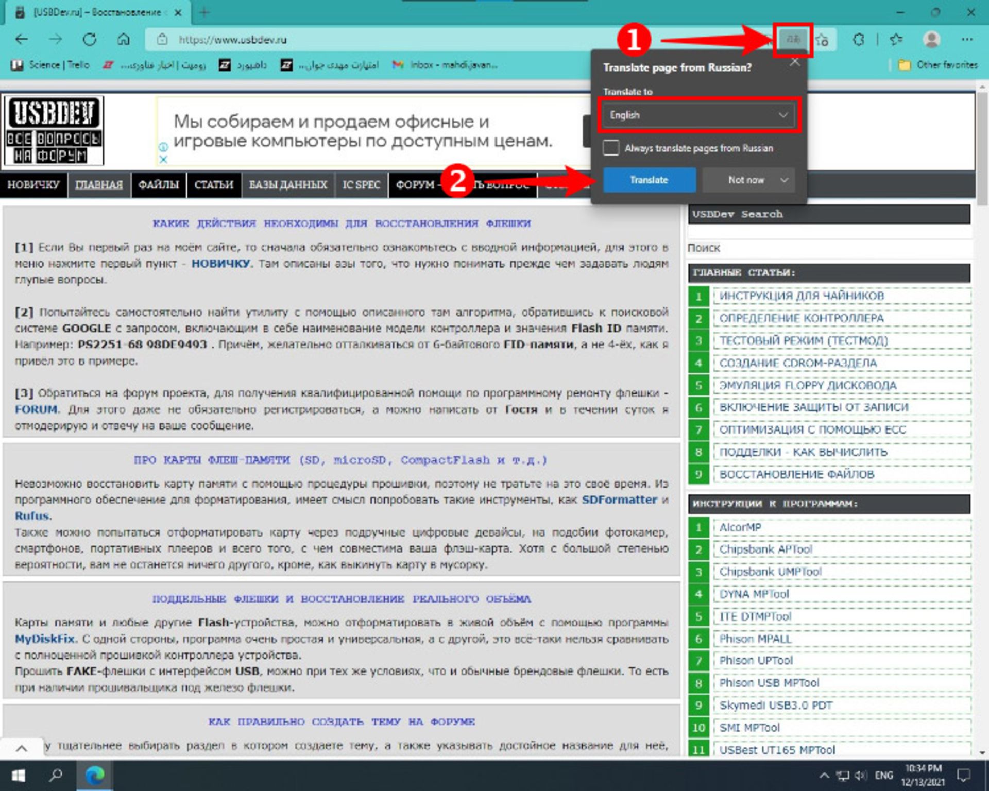Click the back navigation arrow
Screen dimensions: 989x791
(x=21, y=40)
